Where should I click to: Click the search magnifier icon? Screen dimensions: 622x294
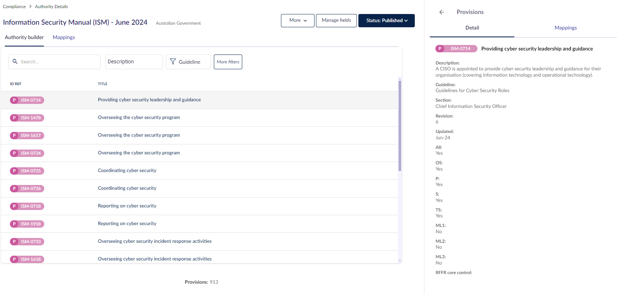click(x=15, y=62)
